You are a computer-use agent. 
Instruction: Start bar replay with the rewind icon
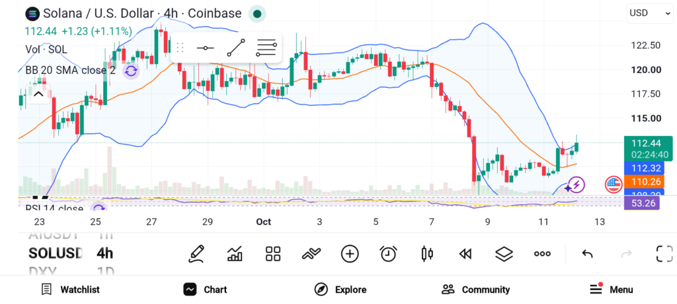[465, 254]
